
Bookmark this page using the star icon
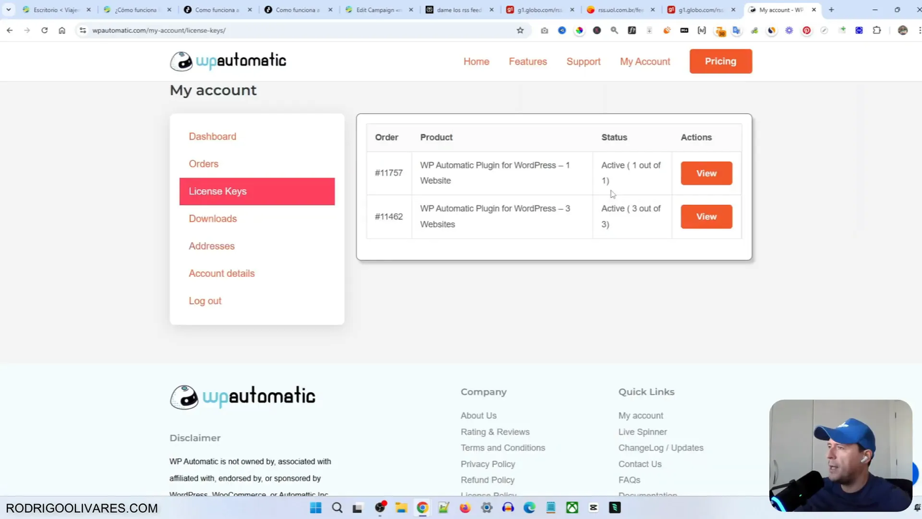click(x=520, y=30)
